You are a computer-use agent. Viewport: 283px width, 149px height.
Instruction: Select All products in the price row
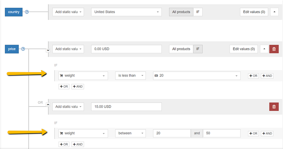tap(181, 49)
